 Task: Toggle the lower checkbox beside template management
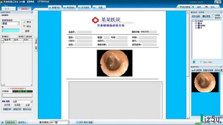[213, 18]
